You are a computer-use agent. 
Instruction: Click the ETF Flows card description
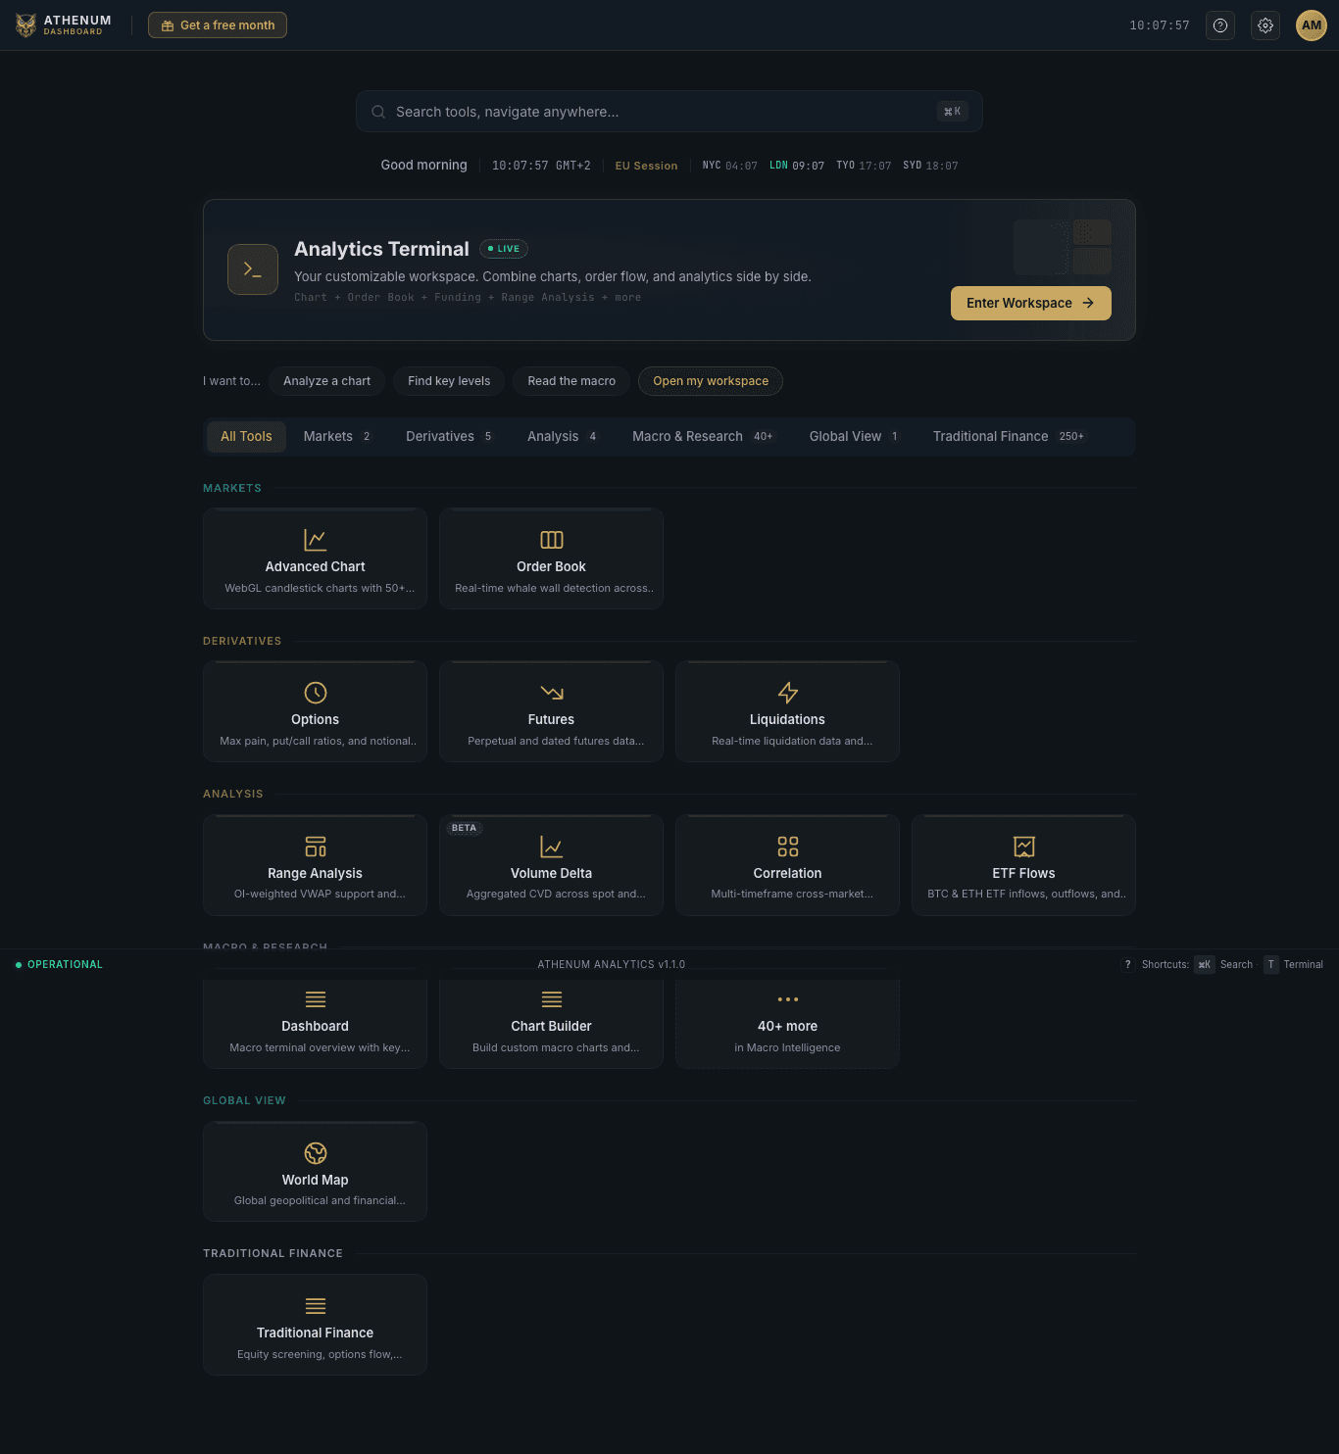click(x=1026, y=894)
